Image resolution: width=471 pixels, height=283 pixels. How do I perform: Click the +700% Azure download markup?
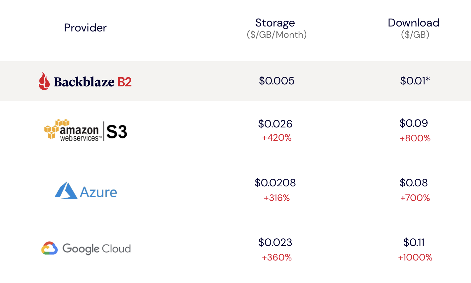point(415,198)
